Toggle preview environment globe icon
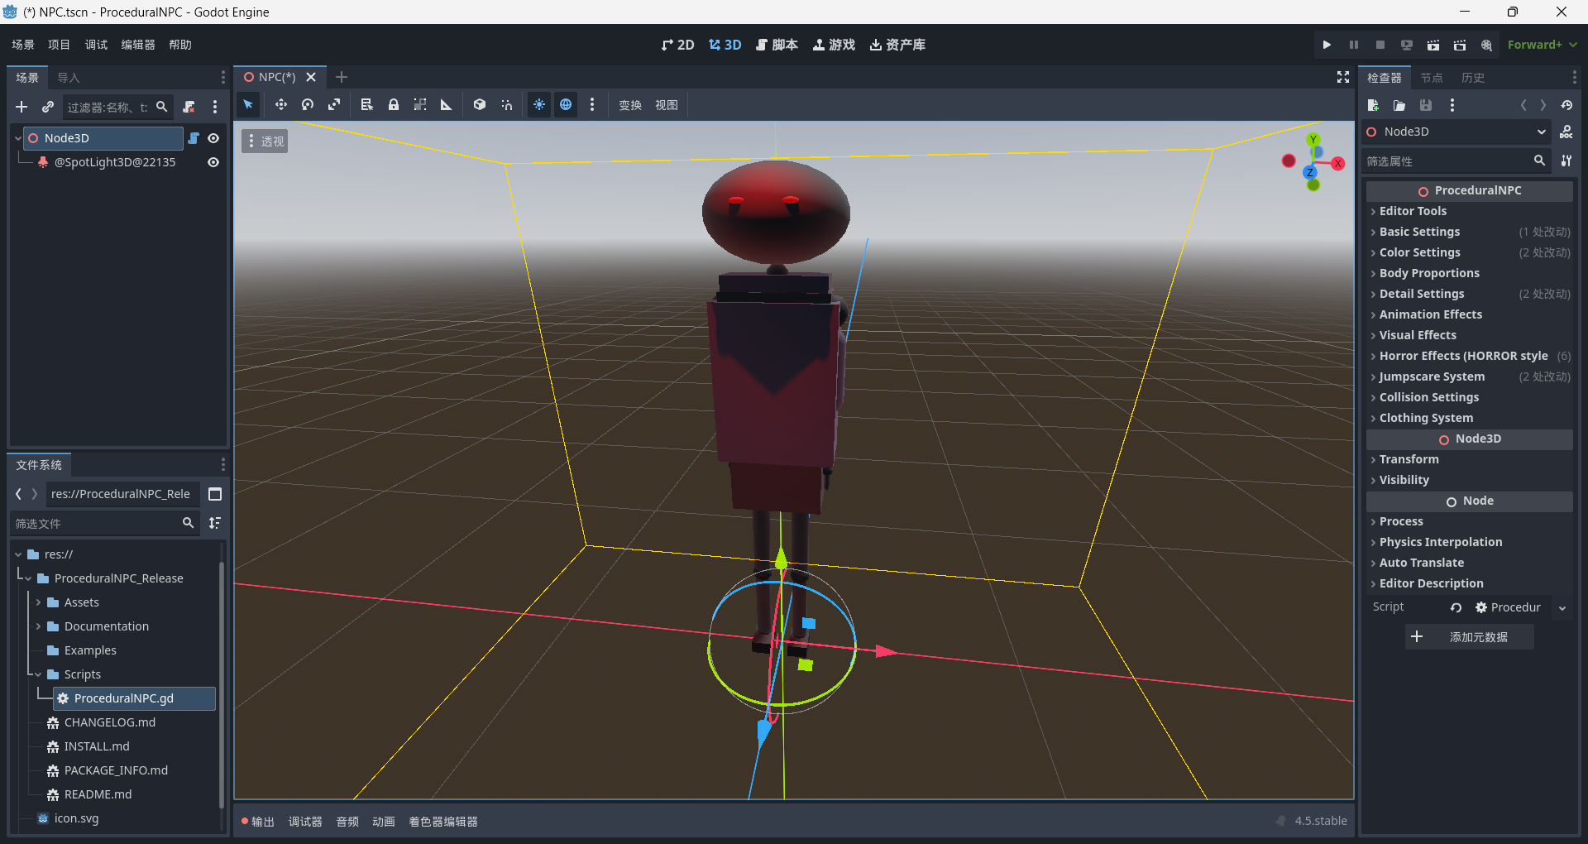The width and height of the screenshot is (1588, 844). [566, 105]
